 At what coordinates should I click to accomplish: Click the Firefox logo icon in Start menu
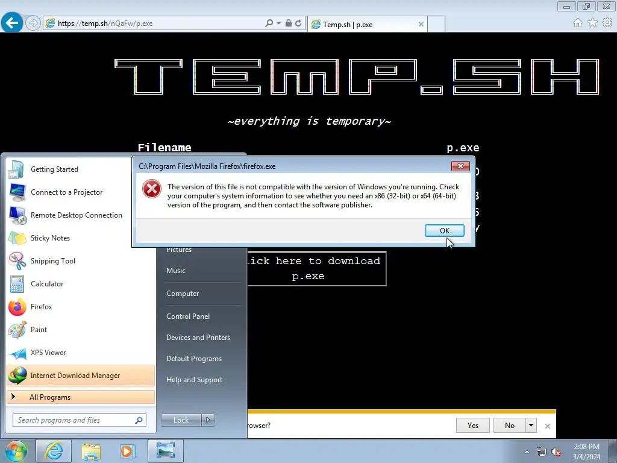pos(17,307)
